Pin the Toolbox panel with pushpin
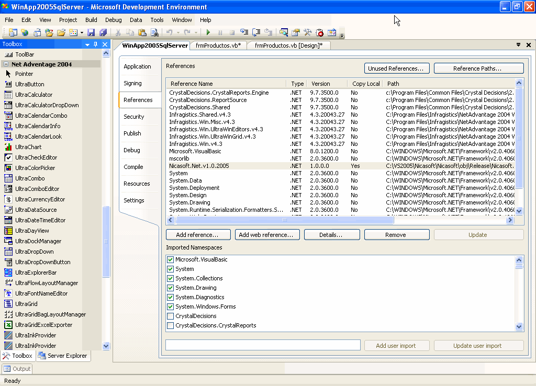This screenshot has height=386, width=536. coord(96,44)
